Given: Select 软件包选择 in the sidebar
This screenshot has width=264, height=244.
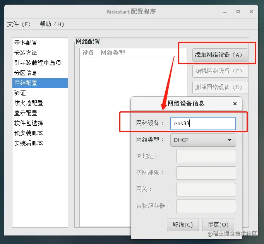Looking at the screenshot, I should [40, 123].
